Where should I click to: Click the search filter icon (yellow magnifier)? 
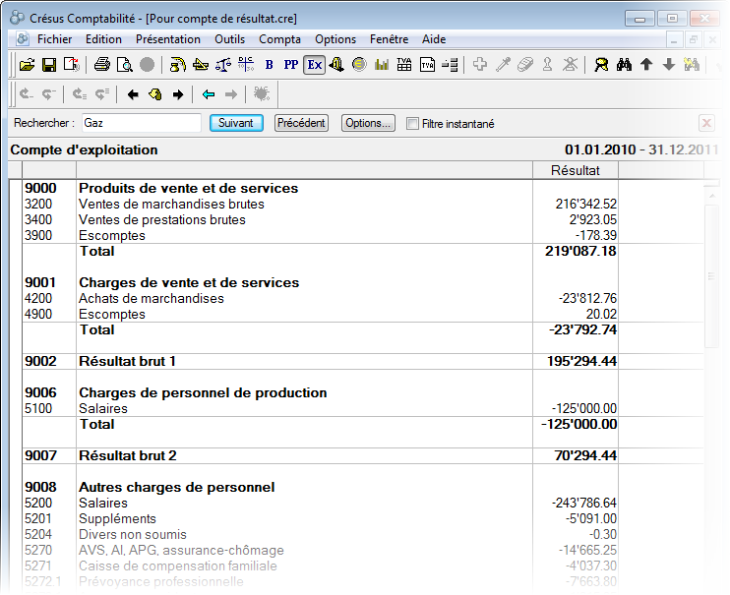601,65
